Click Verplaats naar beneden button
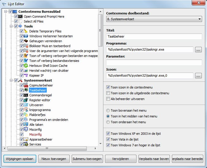This screenshot has width=207, height=168. [187, 159]
